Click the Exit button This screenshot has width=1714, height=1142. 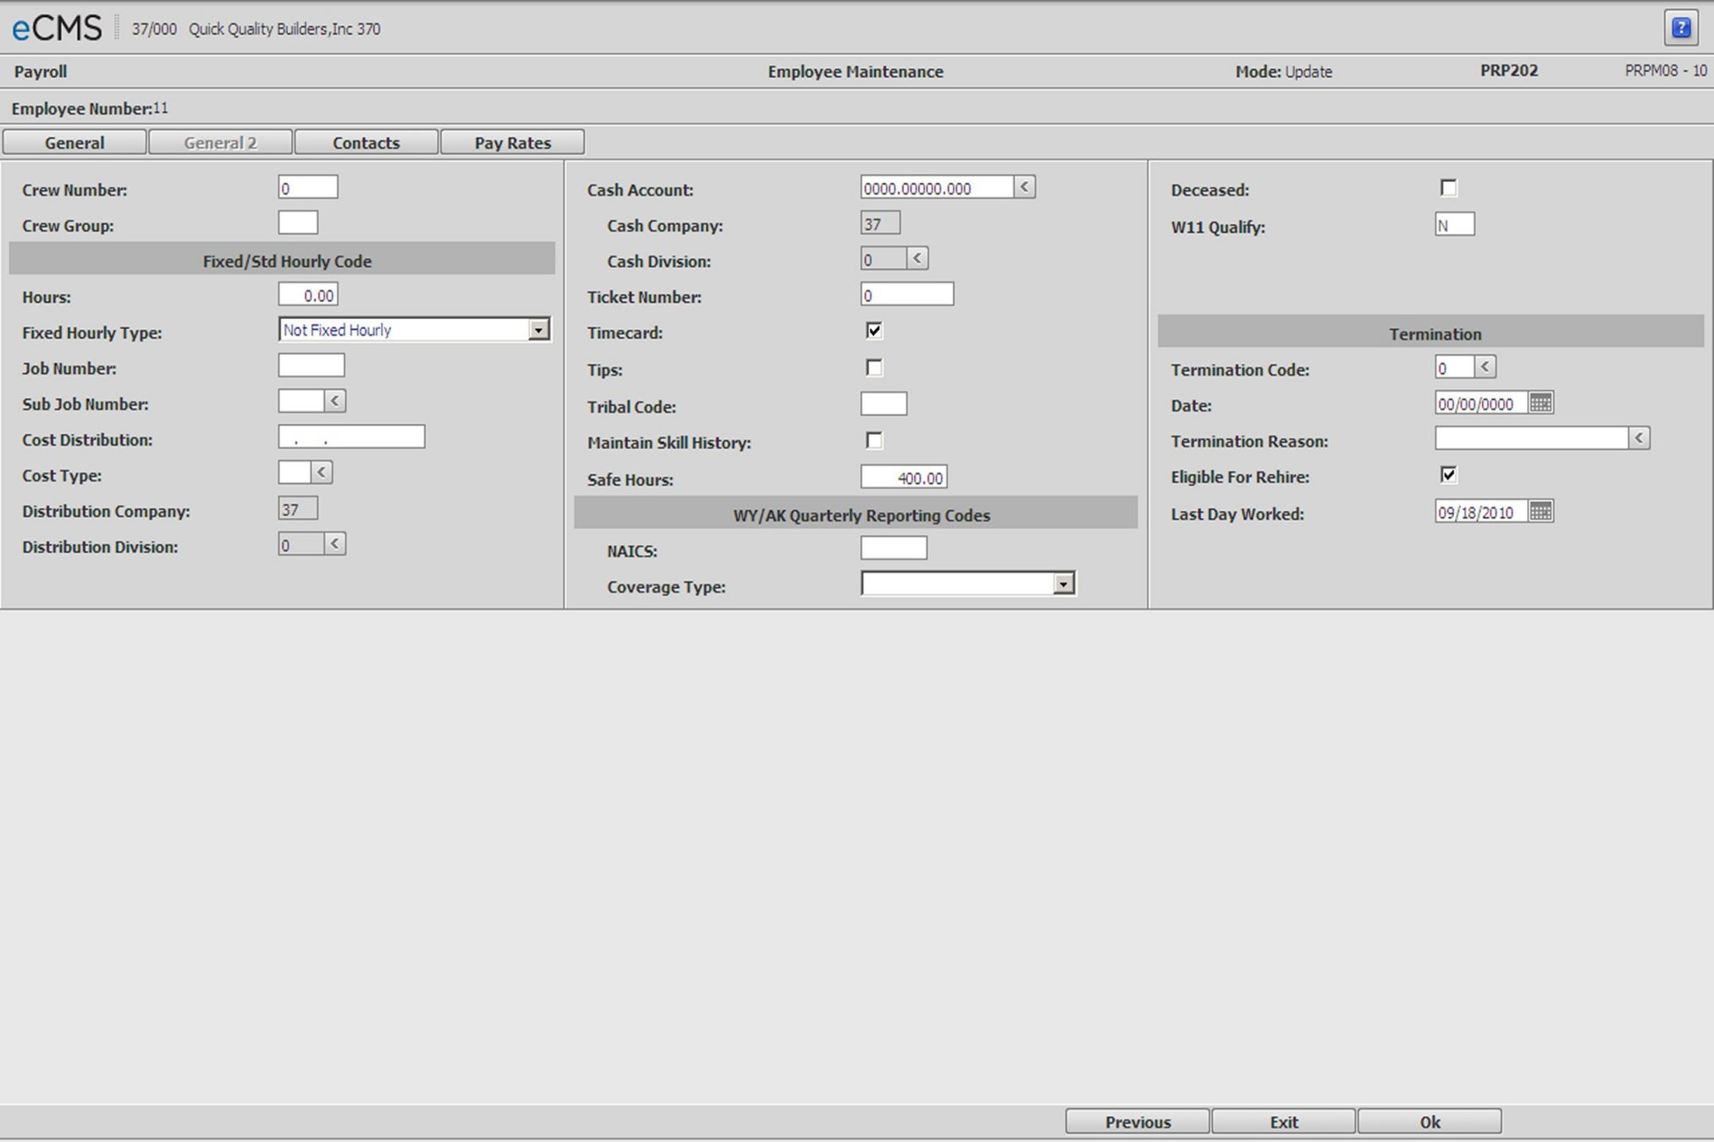click(1283, 1122)
